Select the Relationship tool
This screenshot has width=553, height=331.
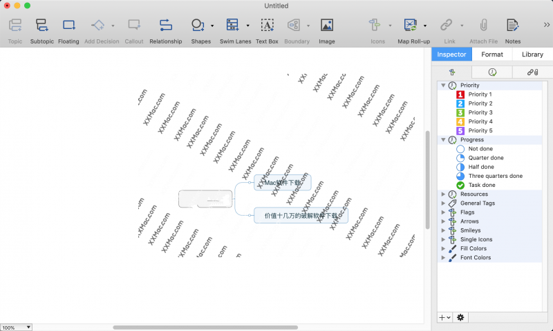166,26
